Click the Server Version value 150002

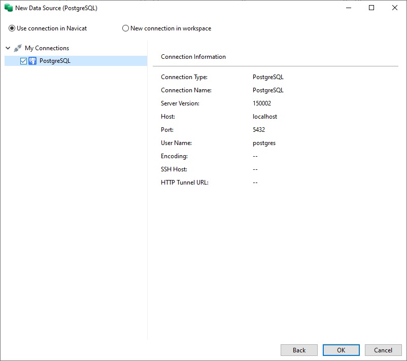262,103
